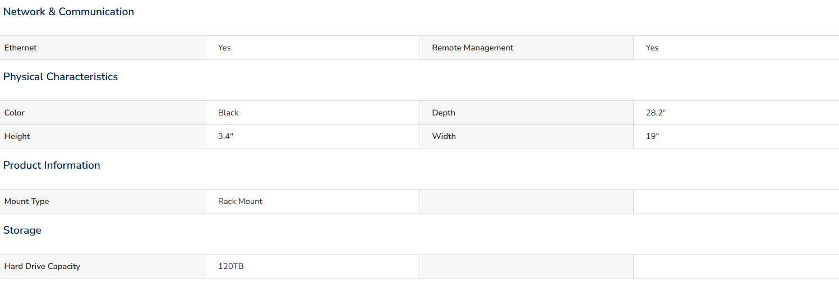Screen dimensions: 839x283
Task: Select the Hard Drive Capacity label
Action: pyautogui.click(x=42, y=266)
